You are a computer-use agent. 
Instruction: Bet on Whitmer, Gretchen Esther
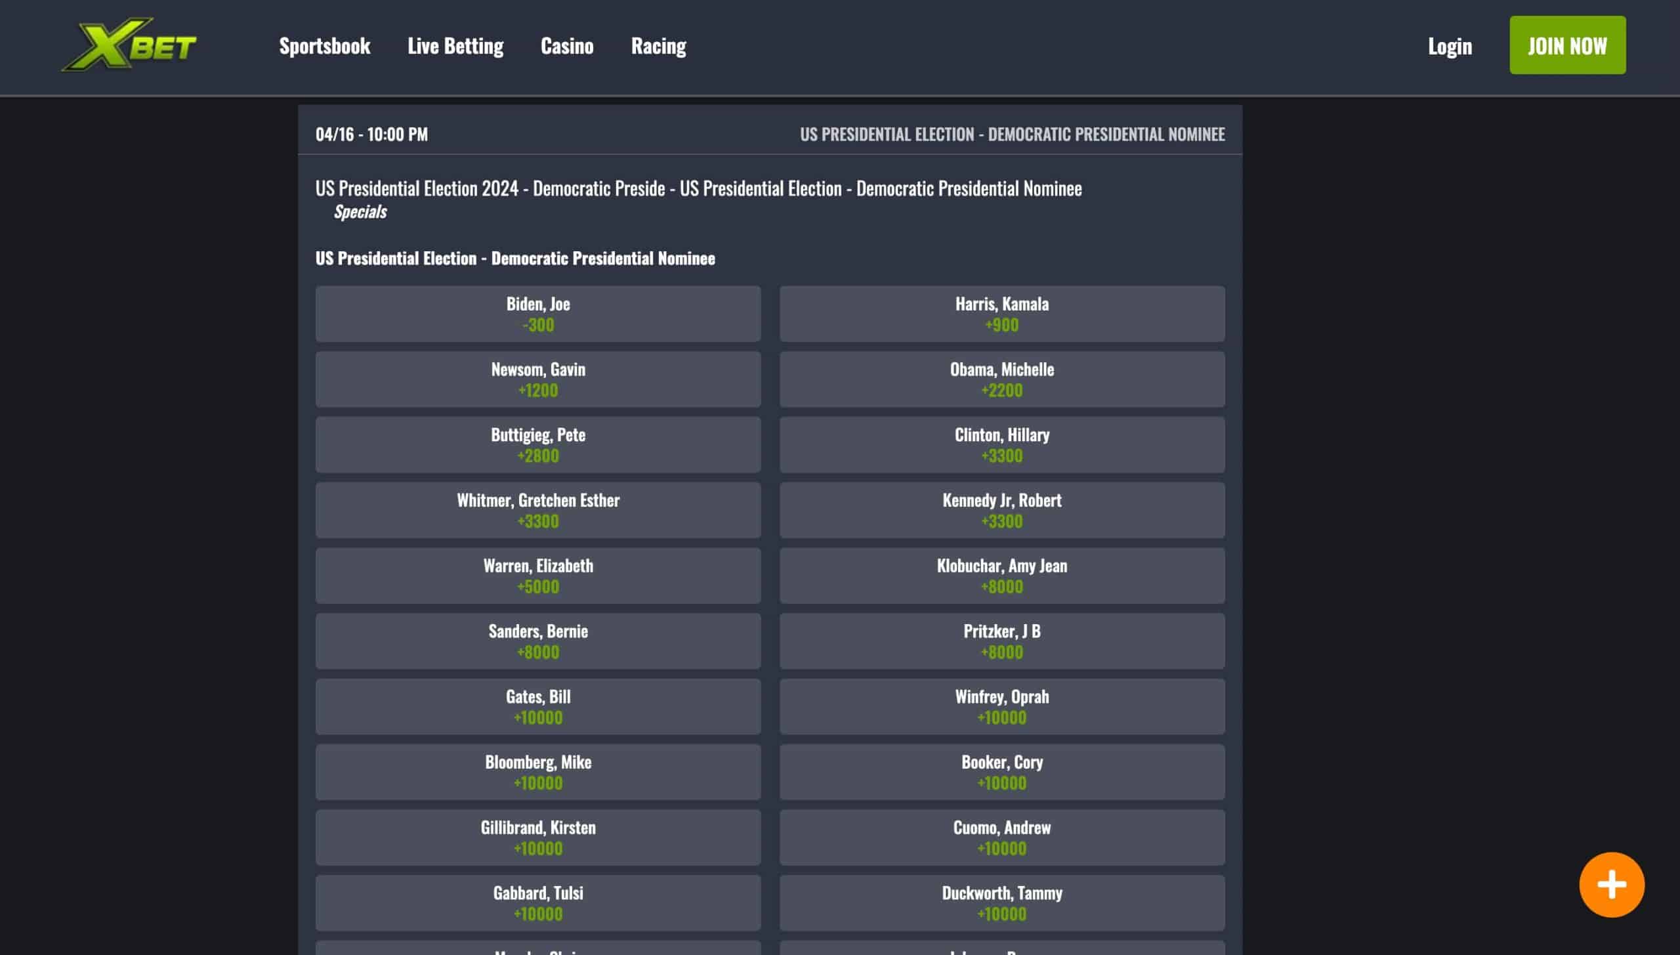point(538,510)
